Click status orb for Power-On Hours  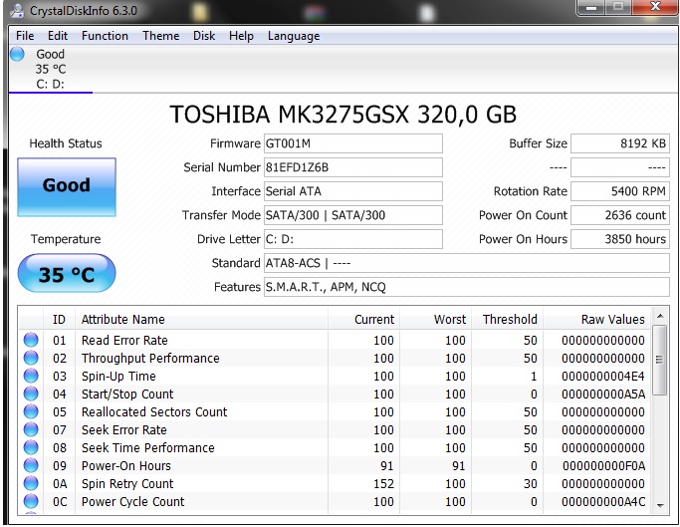pyautogui.click(x=31, y=465)
